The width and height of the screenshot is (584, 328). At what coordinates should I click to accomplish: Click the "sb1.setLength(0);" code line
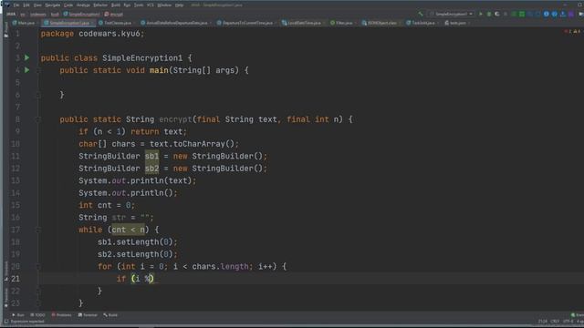138,242
